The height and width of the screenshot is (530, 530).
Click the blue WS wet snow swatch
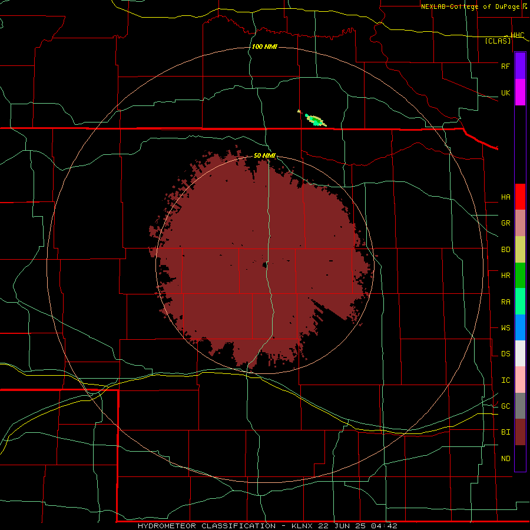[520, 327]
